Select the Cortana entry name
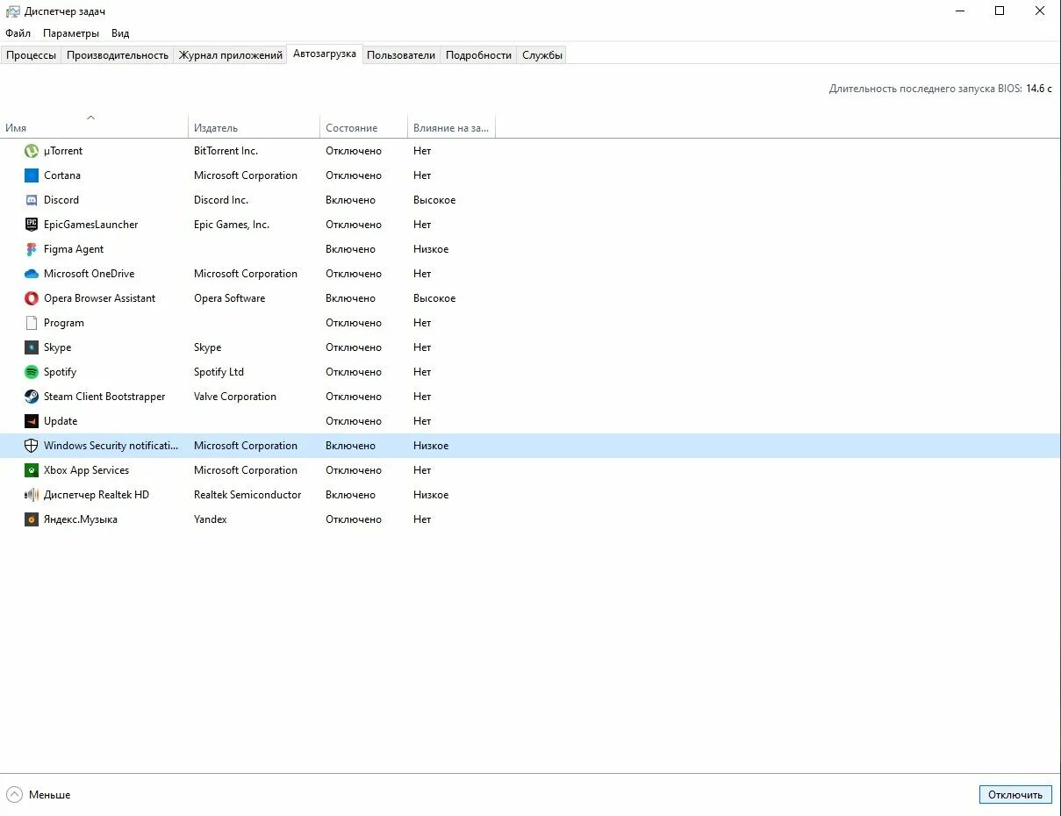 pos(62,175)
